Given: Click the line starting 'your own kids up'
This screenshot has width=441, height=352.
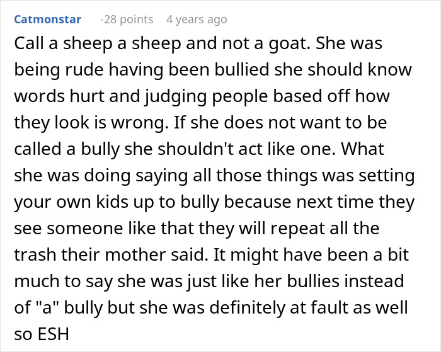Looking at the screenshot, I should [x=214, y=202].
